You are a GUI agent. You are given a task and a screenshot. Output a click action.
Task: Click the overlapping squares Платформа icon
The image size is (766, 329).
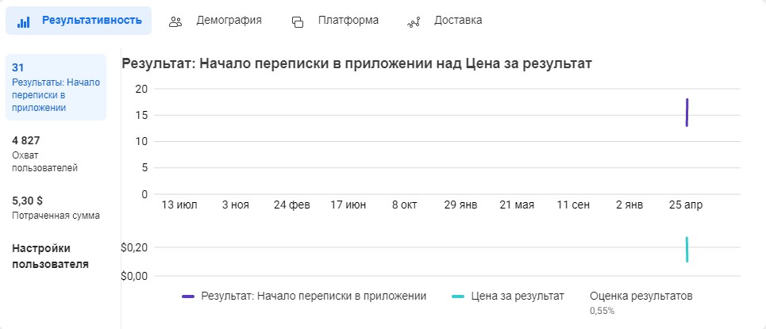click(298, 22)
